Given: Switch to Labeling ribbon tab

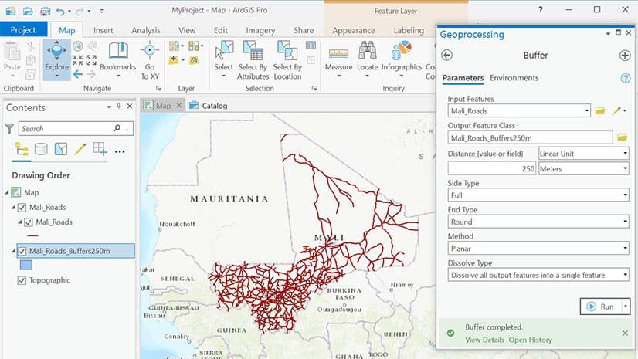Looking at the screenshot, I should click(409, 30).
